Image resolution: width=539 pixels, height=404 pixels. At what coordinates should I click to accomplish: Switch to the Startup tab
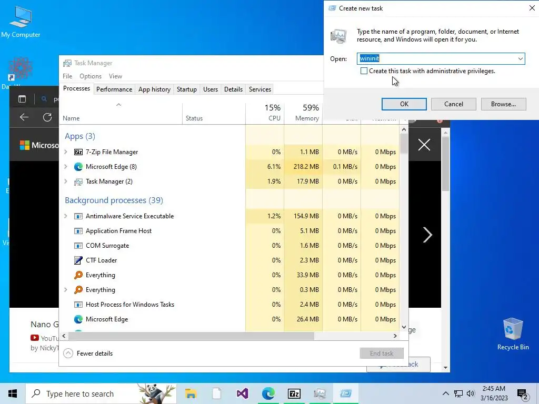click(x=187, y=89)
